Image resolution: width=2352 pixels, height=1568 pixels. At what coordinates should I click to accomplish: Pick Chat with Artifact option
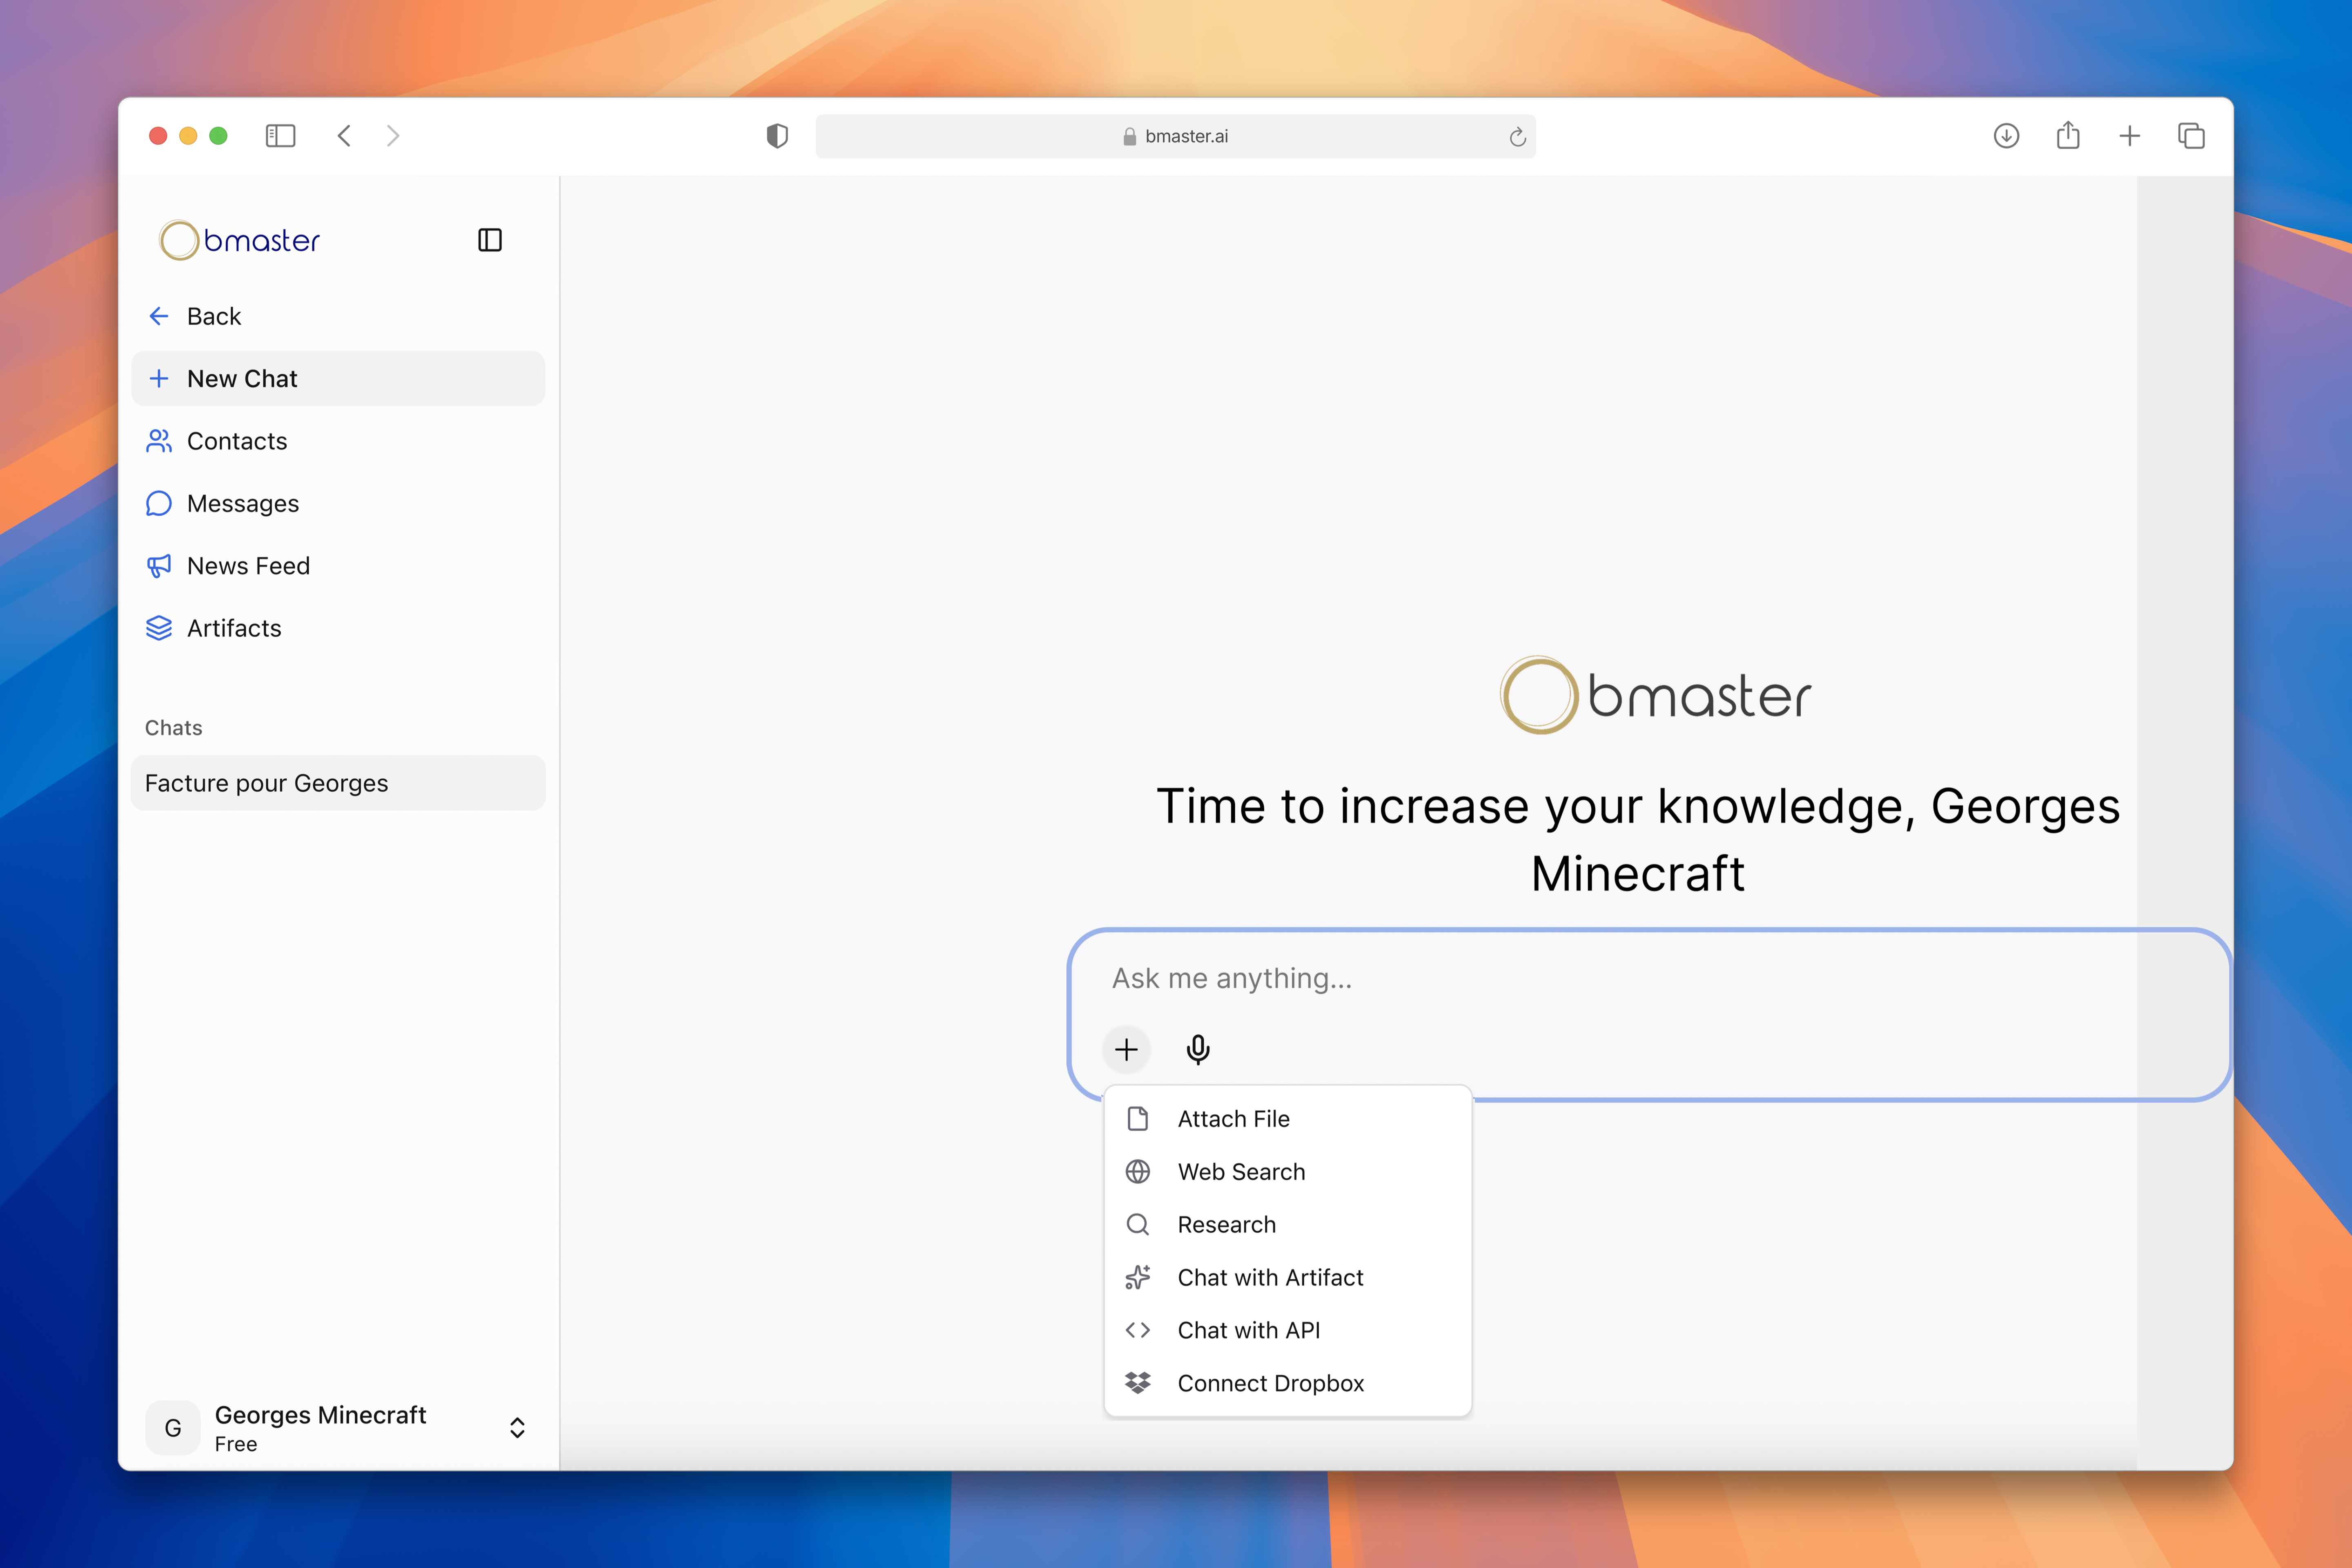[x=1270, y=1277]
